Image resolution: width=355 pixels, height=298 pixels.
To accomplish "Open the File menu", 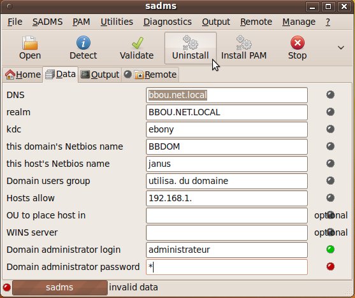I will [x=15, y=22].
